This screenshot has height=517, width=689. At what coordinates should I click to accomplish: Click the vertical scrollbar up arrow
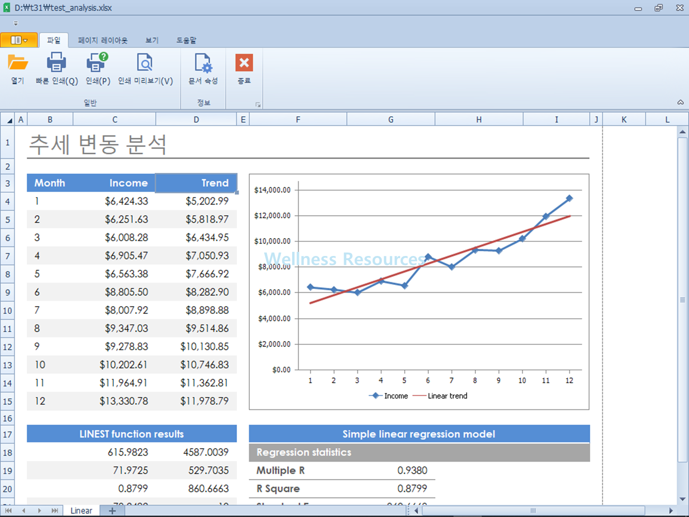[683, 132]
